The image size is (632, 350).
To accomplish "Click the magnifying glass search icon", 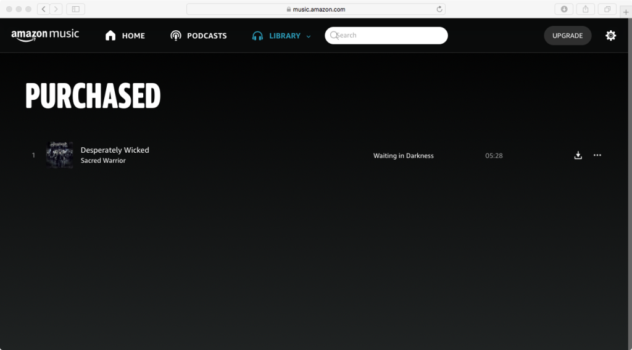I will [x=334, y=36].
